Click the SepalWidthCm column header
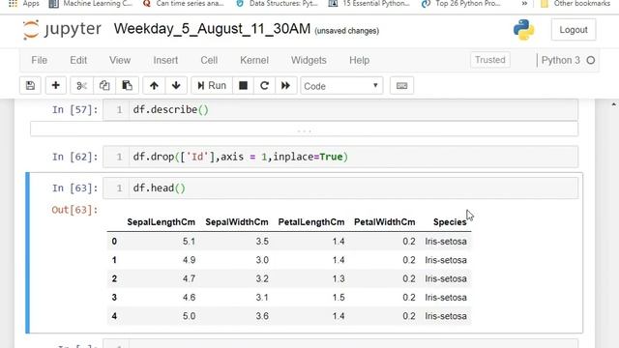 pyautogui.click(x=237, y=222)
